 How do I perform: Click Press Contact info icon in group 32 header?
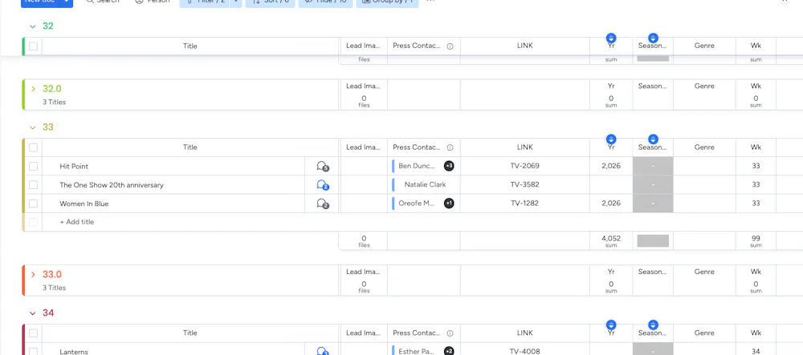450,46
